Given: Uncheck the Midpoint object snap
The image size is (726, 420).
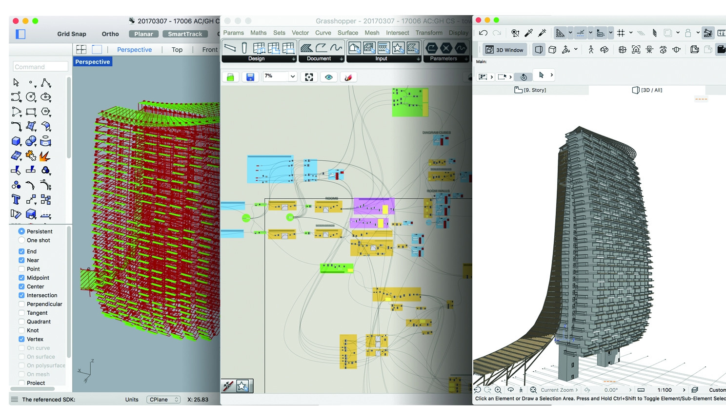Looking at the screenshot, I should tap(21, 278).
